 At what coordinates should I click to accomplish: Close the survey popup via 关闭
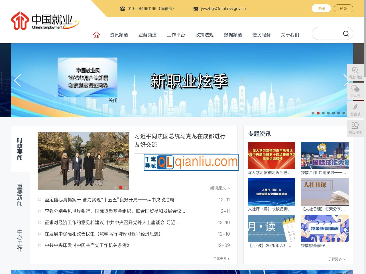point(113,100)
